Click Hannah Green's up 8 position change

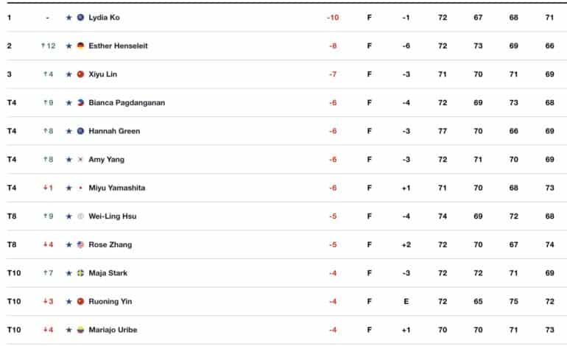(x=48, y=131)
